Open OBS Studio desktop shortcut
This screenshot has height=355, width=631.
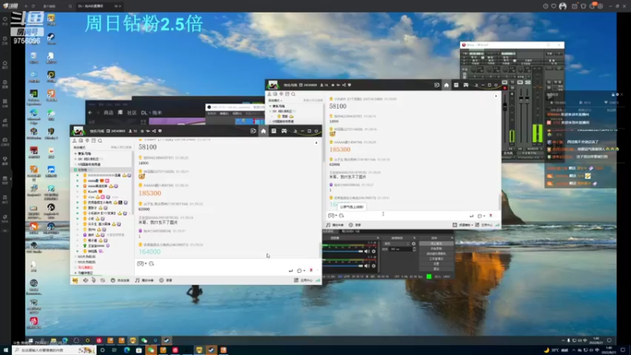click(34, 246)
